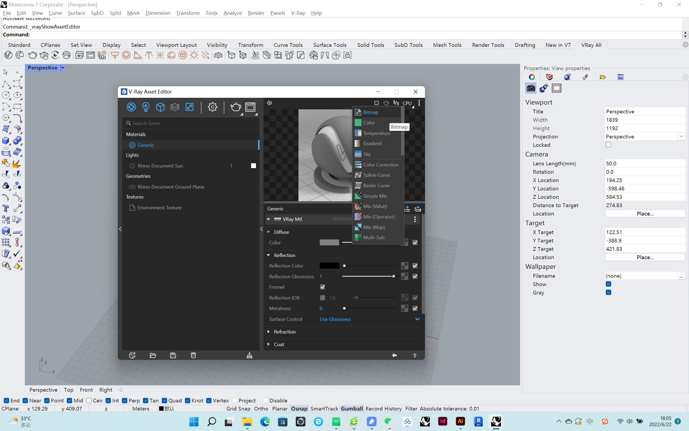This screenshot has height=431, width=689.
Task: Toggle Grid Snap in status bar
Action: 238,408
